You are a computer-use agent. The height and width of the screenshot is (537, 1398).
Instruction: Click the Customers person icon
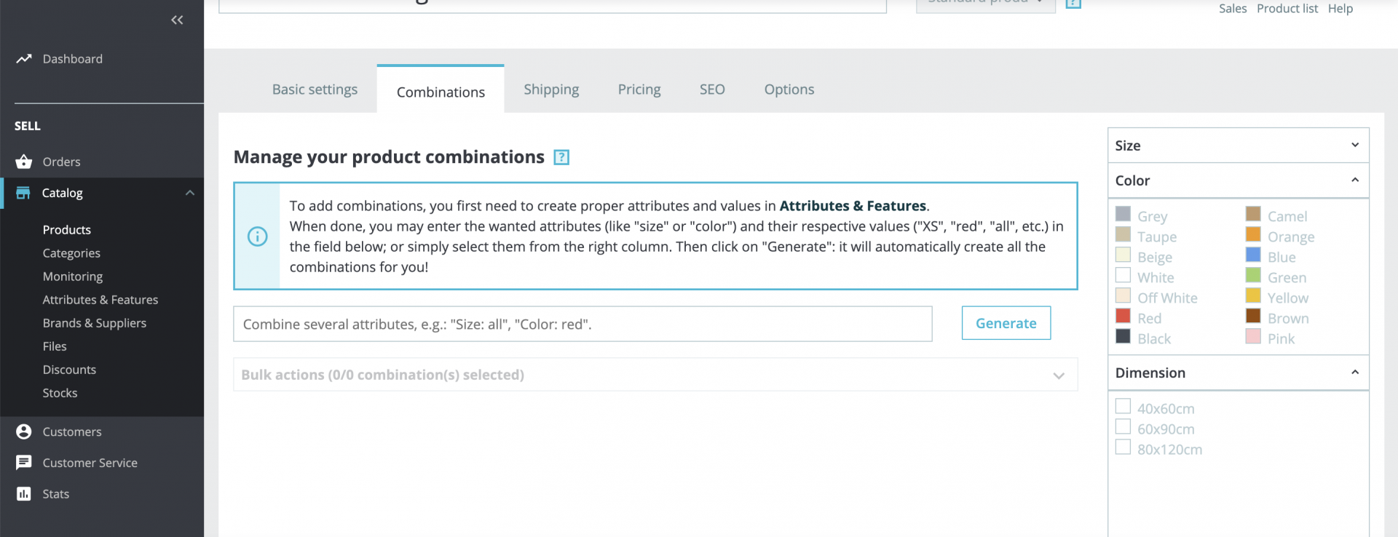[24, 431]
